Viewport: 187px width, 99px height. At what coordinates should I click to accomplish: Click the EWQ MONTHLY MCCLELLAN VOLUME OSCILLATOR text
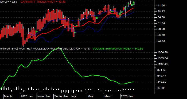[x=46, y=49]
